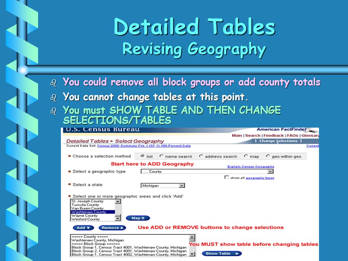Pick the 'map' selection method radio
The image size is (348, 261).
pyautogui.click(x=246, y=156)
